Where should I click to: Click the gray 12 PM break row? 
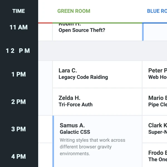click(x=102, y=51)
